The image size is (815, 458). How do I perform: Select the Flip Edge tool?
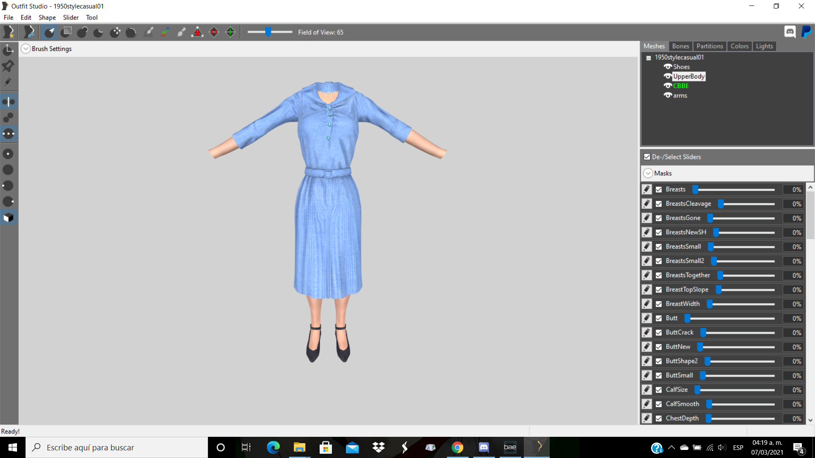pos(214,32)
